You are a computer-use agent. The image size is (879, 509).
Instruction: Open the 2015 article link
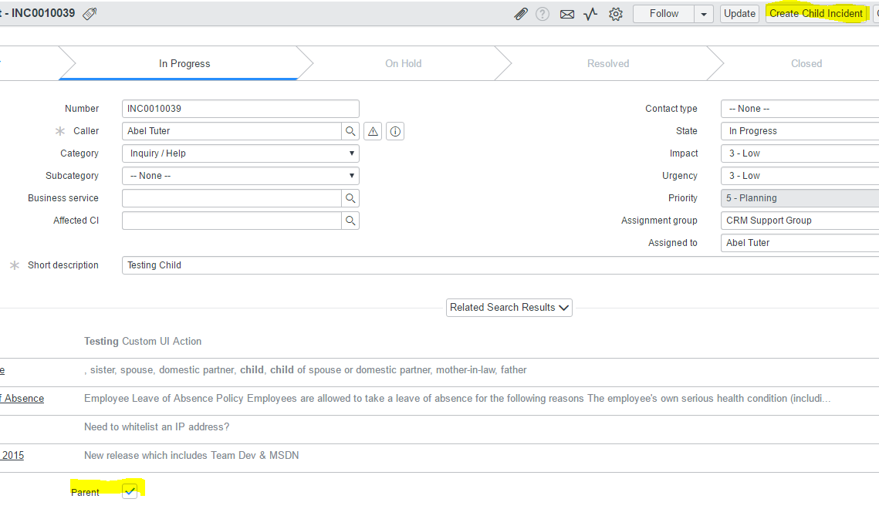[12, 455]
